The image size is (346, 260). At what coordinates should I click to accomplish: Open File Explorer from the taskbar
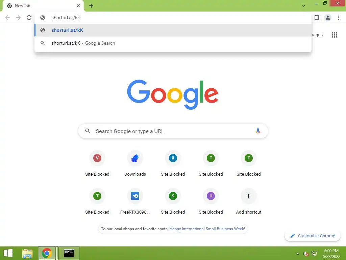(27, 253)
